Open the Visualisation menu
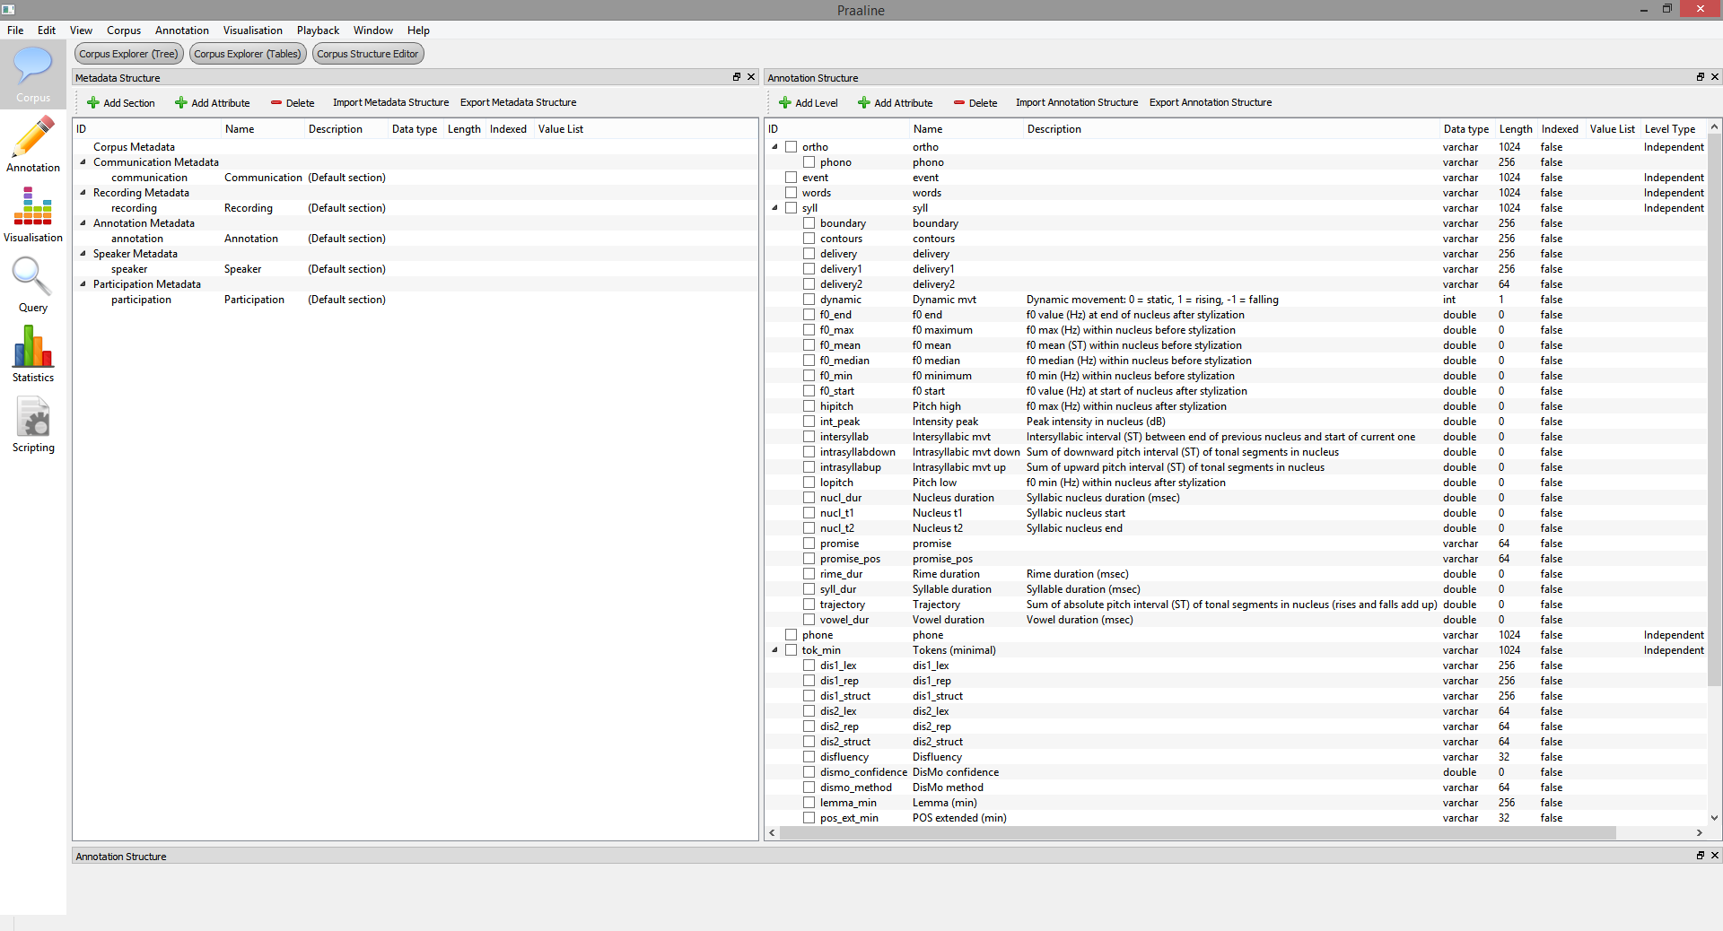The height and width of the screenshot is (931, 1723). click(x=253, y=30)
